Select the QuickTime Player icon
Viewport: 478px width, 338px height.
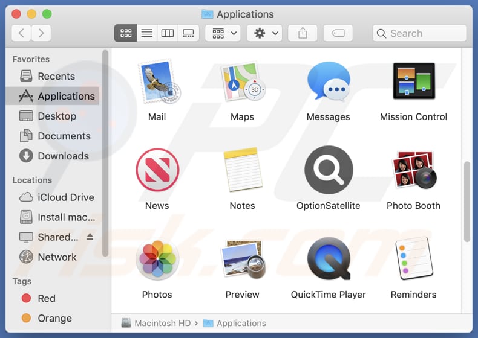(x=329, y=259)
